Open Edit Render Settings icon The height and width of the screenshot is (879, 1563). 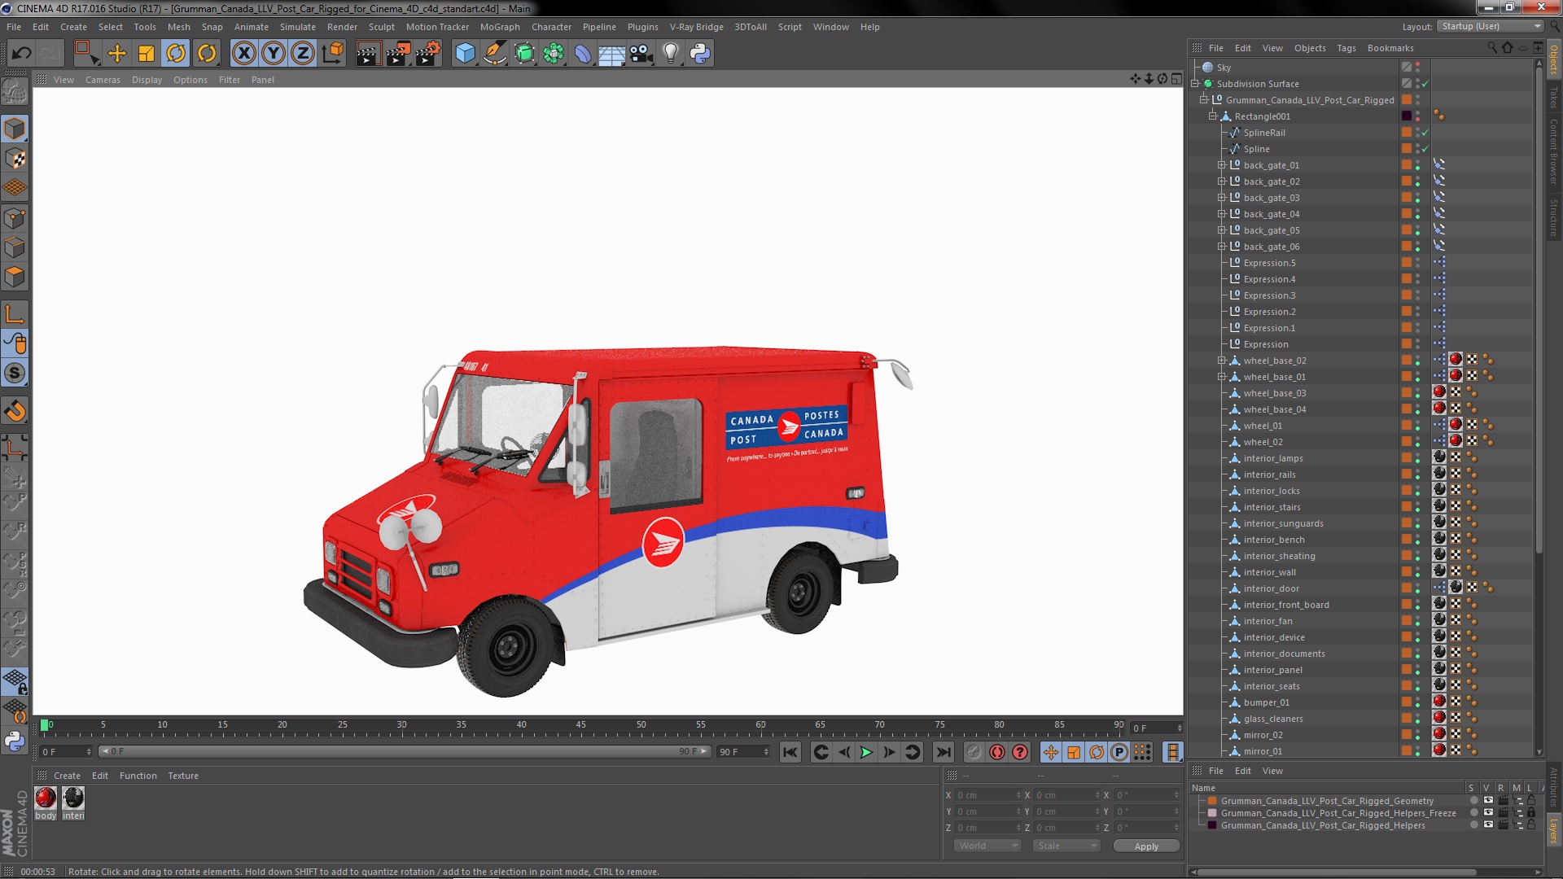(x=428, y=54)
